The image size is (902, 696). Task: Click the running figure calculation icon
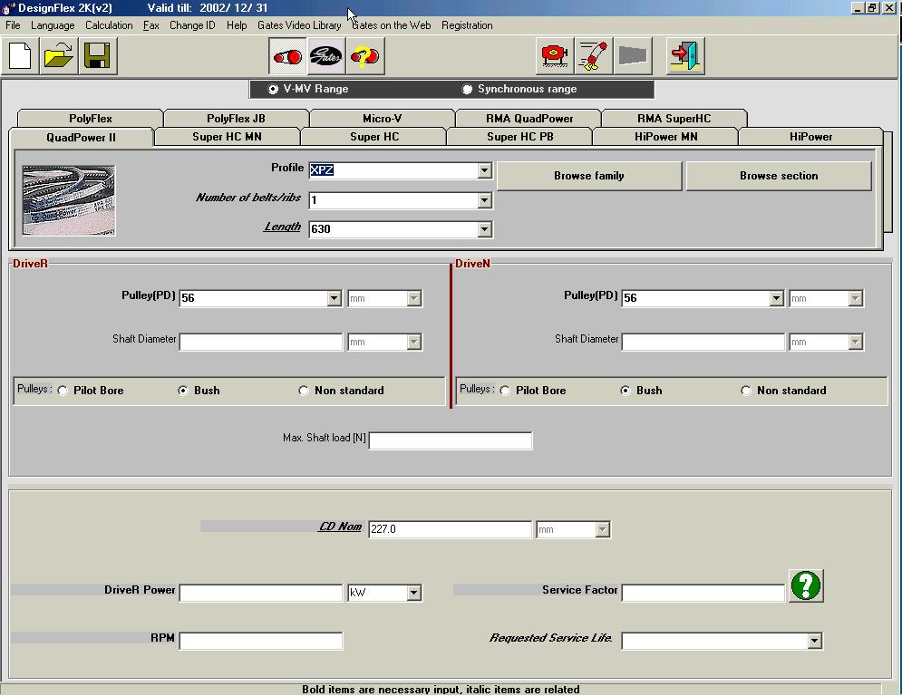pyautogui.click(x=594, y=56)
